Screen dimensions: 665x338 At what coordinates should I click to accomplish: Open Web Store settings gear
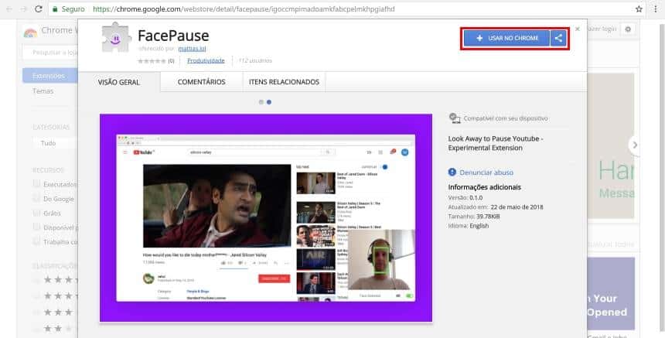(628, 29)
